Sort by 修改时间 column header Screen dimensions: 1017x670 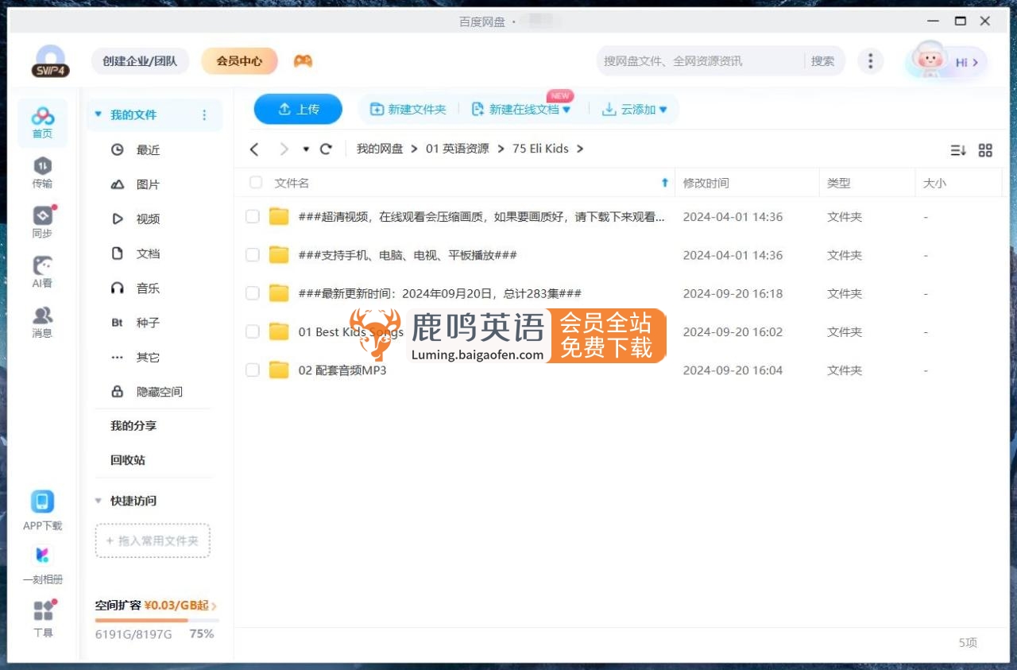706,183
